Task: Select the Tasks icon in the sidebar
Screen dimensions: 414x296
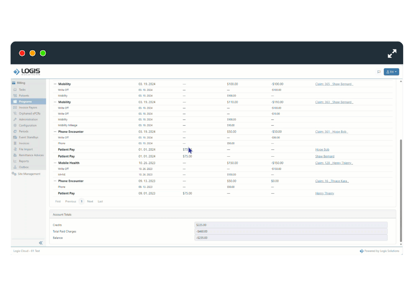Action: (x=15, y=89)
